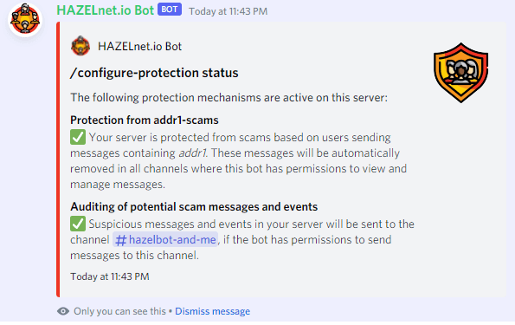Viewport: 515px width, 325px height.
Task: Click the /configure-protection status title
Action: tap(154, 73)
